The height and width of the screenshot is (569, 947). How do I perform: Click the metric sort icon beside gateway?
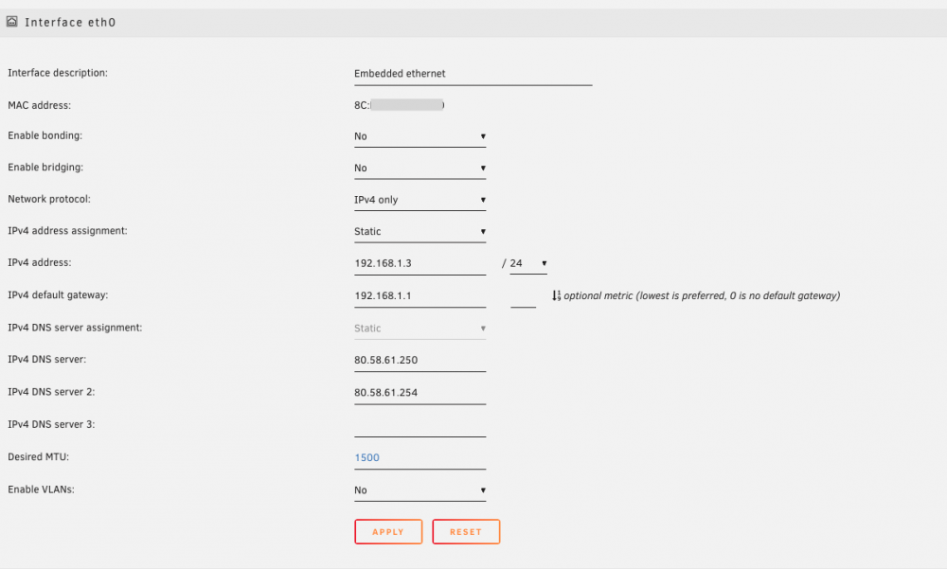[x=556, y=295]
